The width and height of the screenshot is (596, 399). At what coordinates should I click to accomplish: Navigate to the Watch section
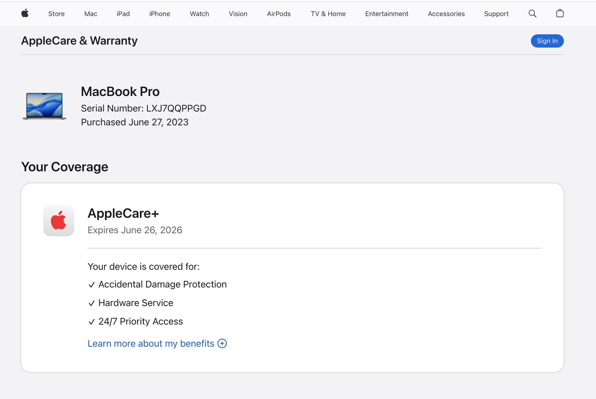(x=199, y=14)
